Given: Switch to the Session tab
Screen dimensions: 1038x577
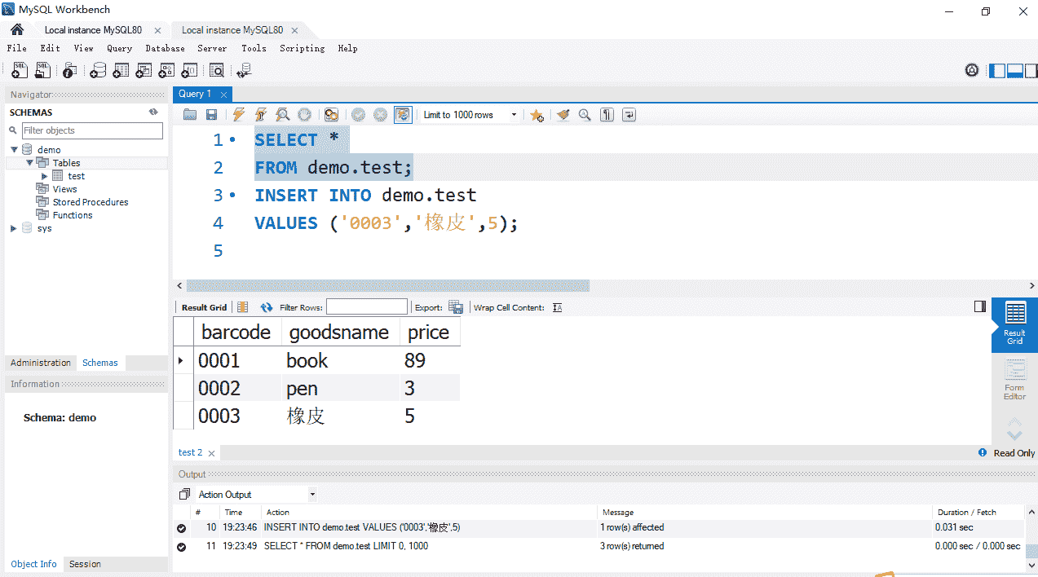Looking at the screenshot, I should 85,564.
